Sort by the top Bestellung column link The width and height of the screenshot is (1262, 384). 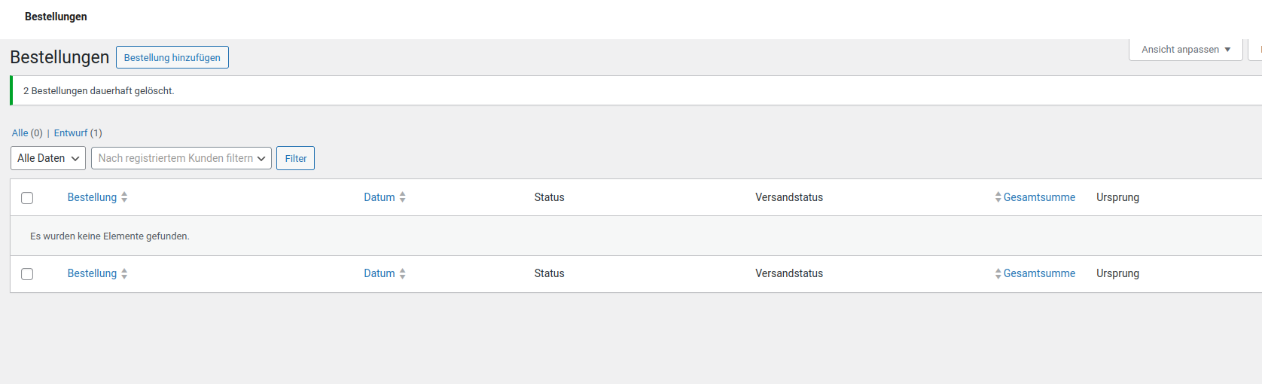(x=92, y=197)
